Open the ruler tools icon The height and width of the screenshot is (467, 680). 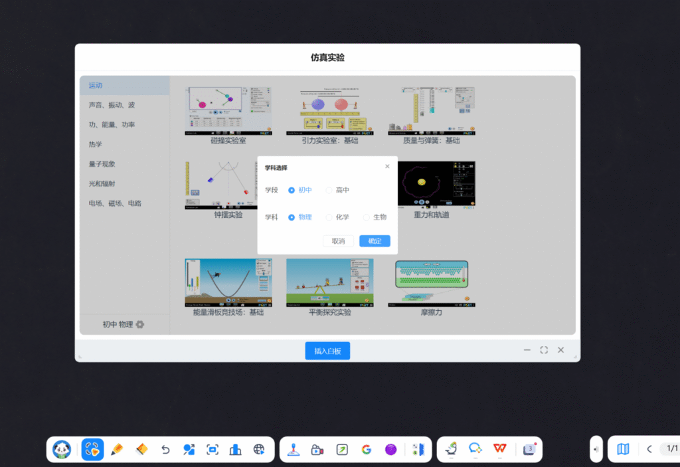418,450
